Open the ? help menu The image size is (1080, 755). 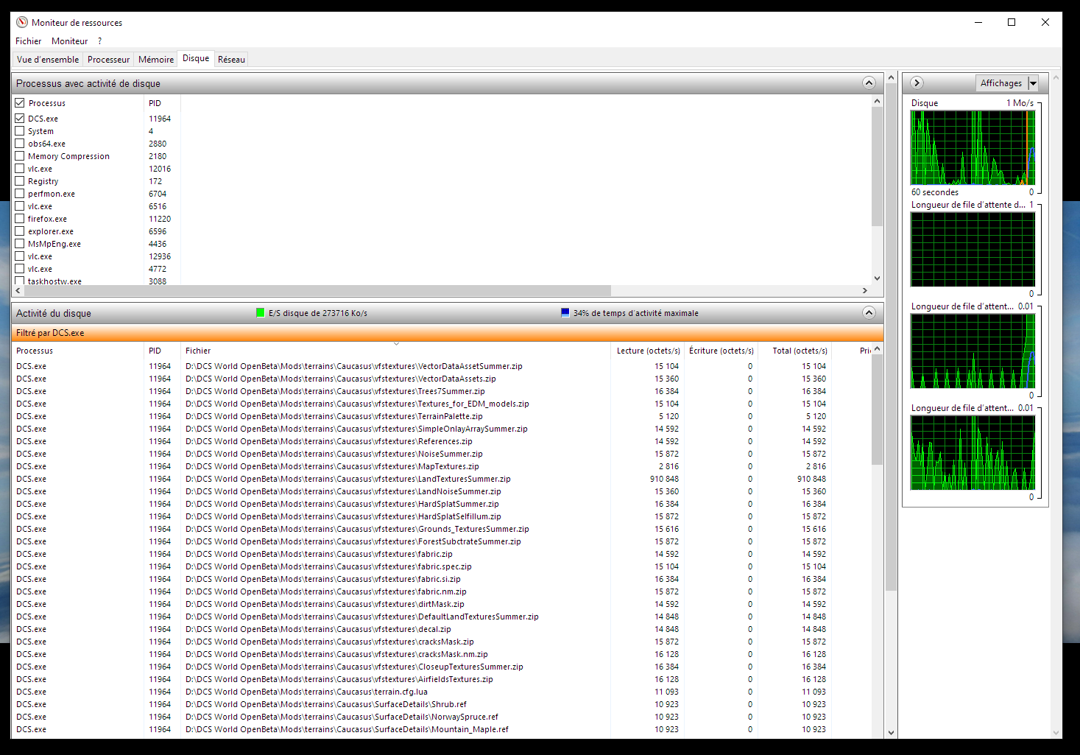pos(99,41)
